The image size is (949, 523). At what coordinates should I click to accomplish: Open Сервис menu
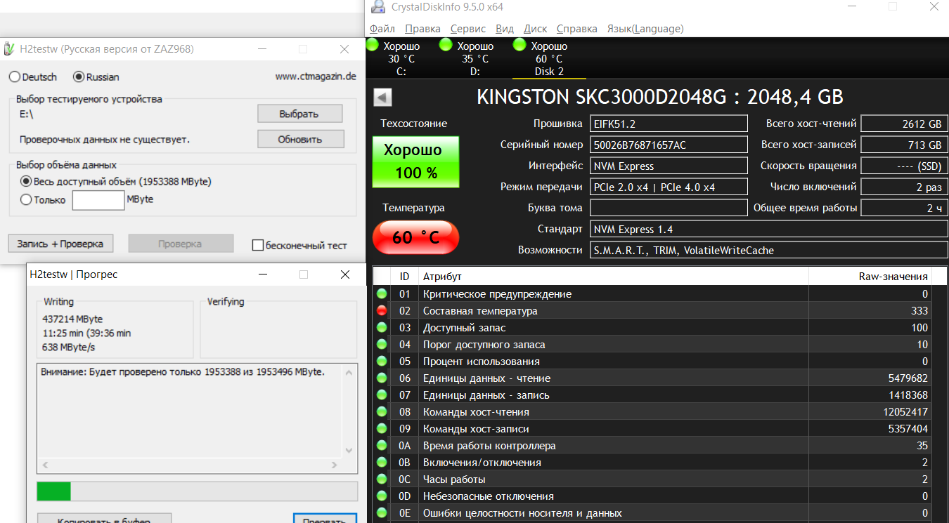pos(468,29)
